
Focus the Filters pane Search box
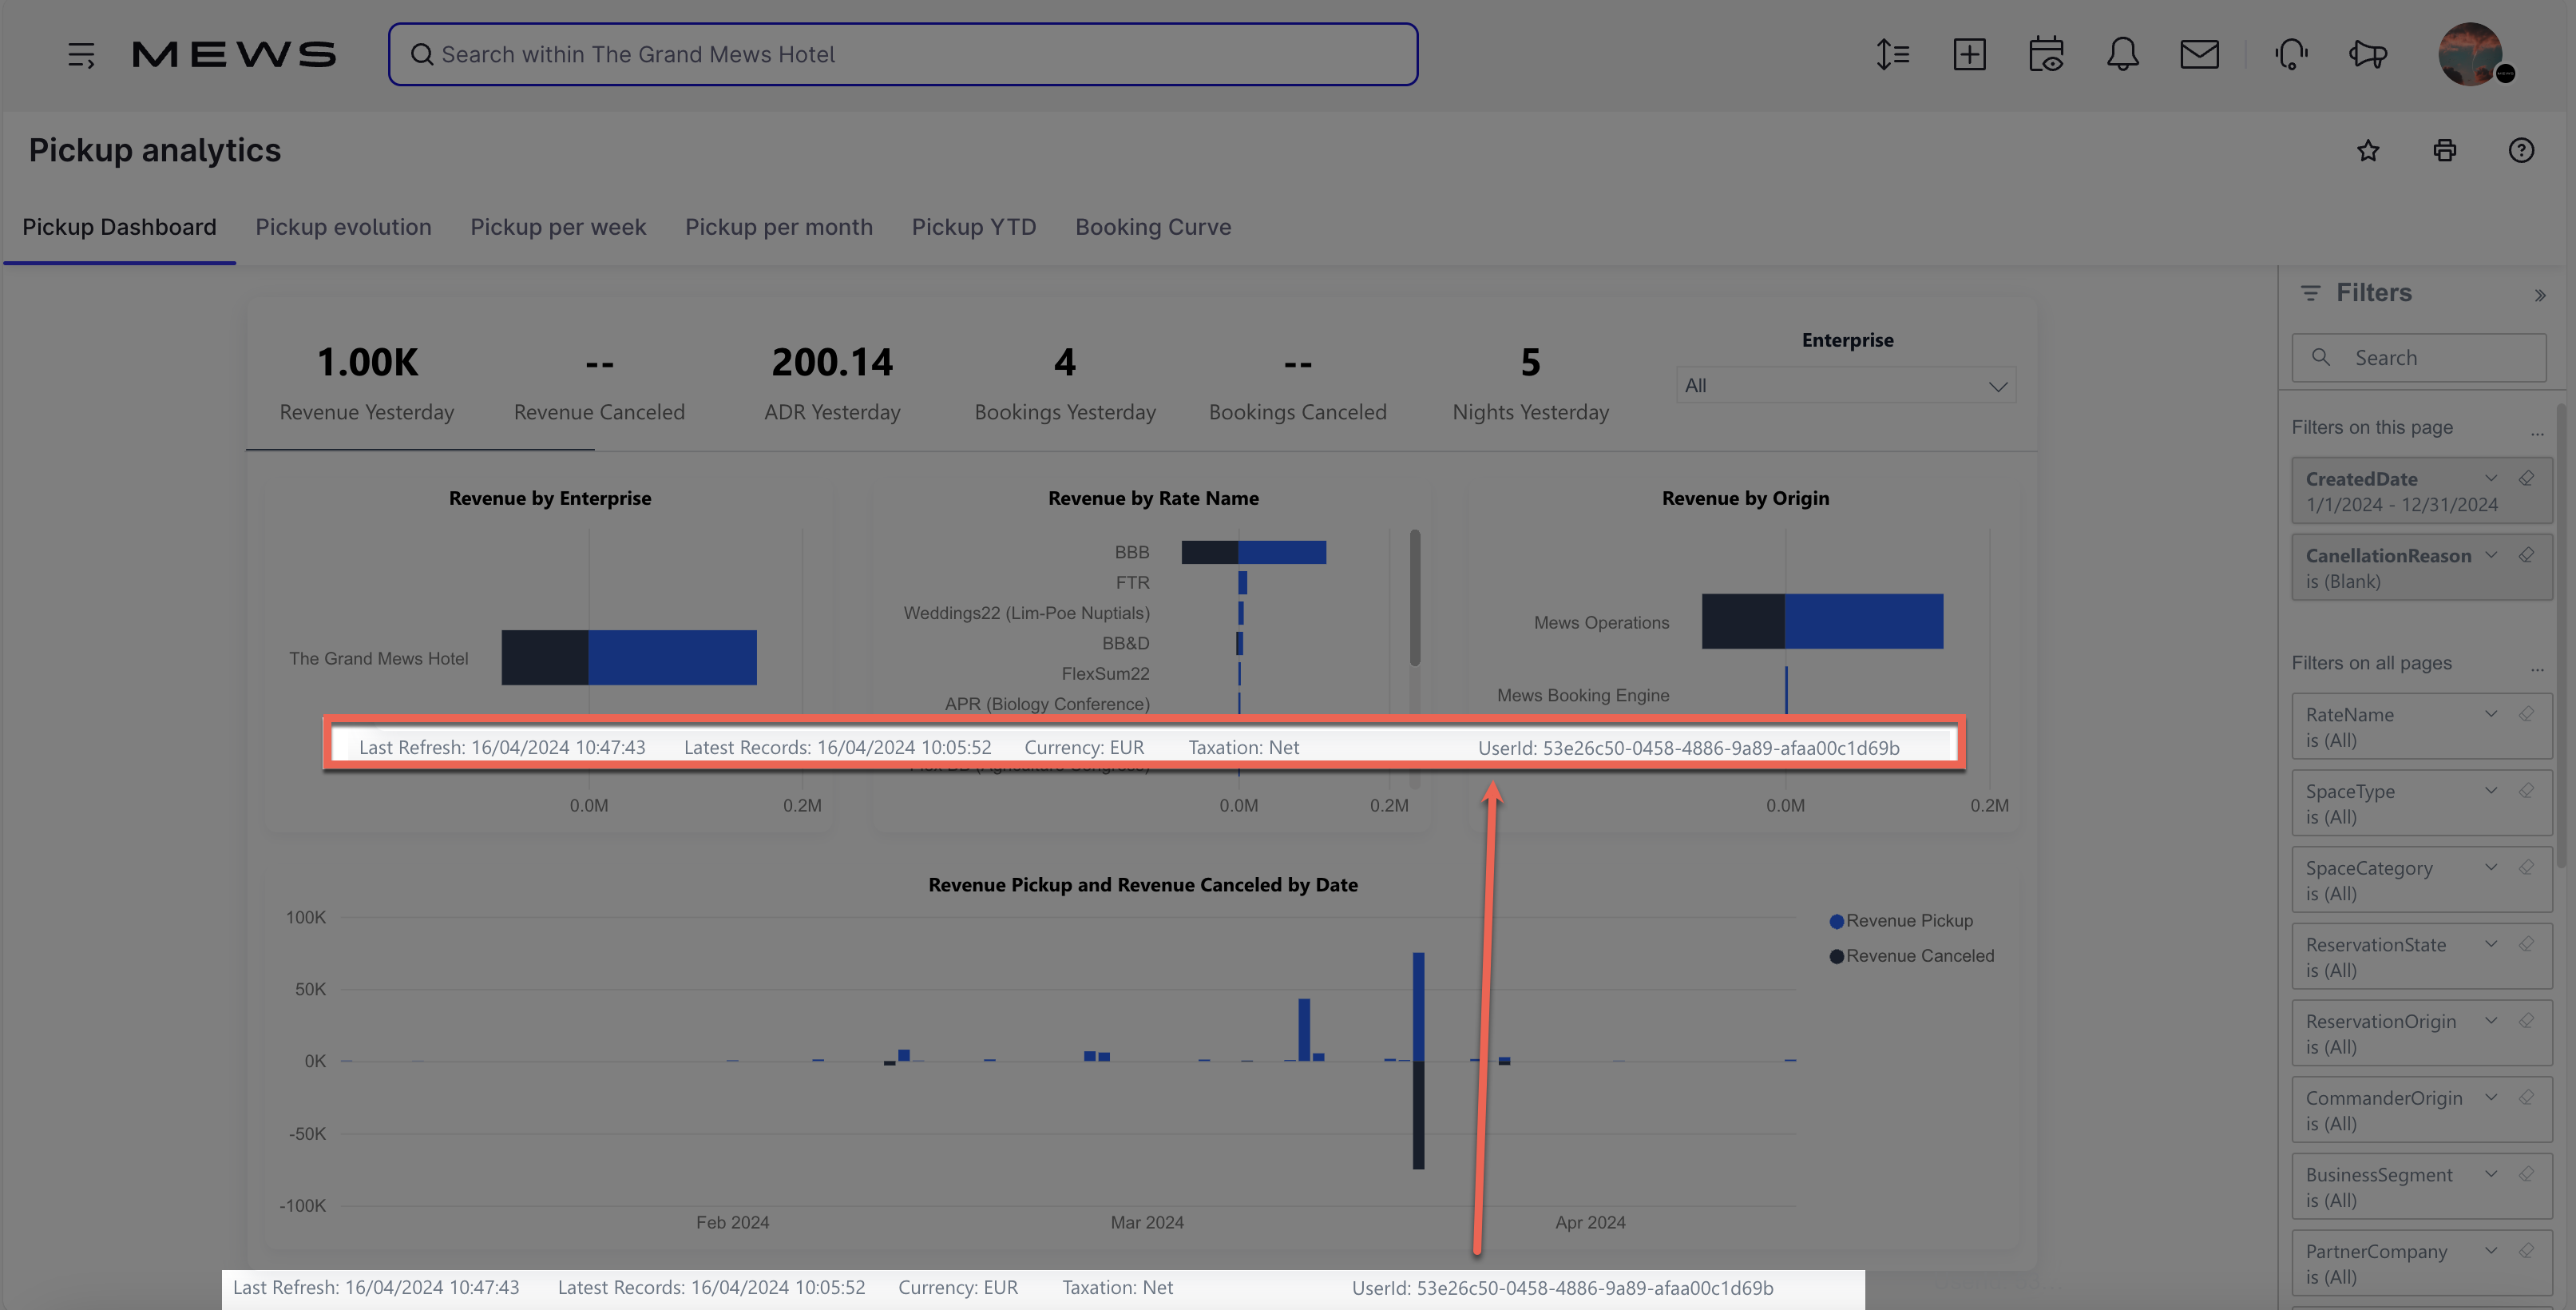2418,358
